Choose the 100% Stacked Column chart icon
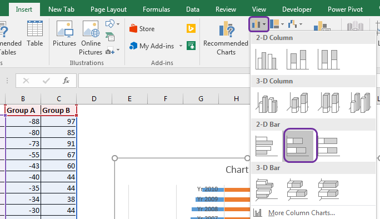380x219 pixels. click(328, 59)
